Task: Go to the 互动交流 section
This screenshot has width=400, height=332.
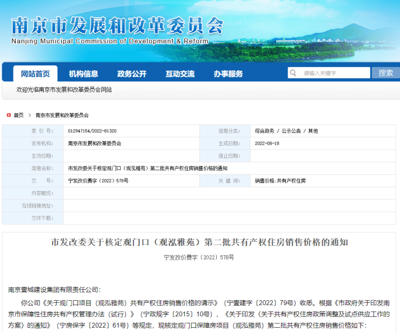Action: [179, 74]
